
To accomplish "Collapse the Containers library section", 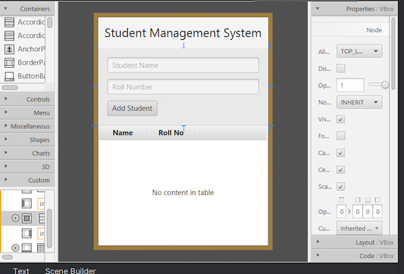I will point(5,8).
